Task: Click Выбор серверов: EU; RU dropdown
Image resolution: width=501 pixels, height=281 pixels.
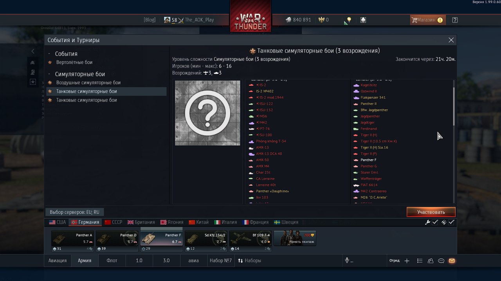Action: pyautogui.click(x=74, y=212)
